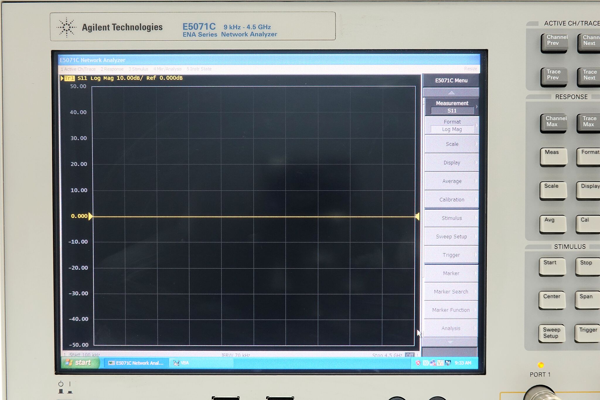The height and width of the screenshot is (400, 600).
Task: Push the hardware Trigger key
Action: click(x=587, y=334)
